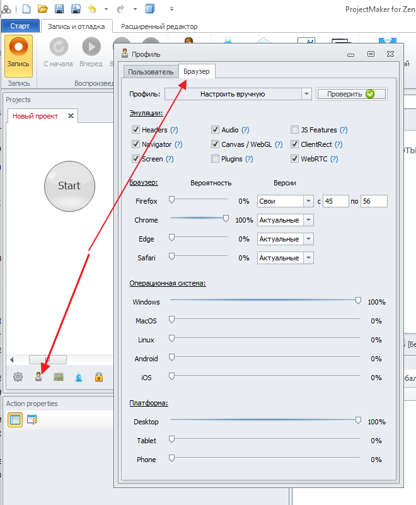Click the save disk icon
Screen dimensions: 416x505
(x=59, y=9)
